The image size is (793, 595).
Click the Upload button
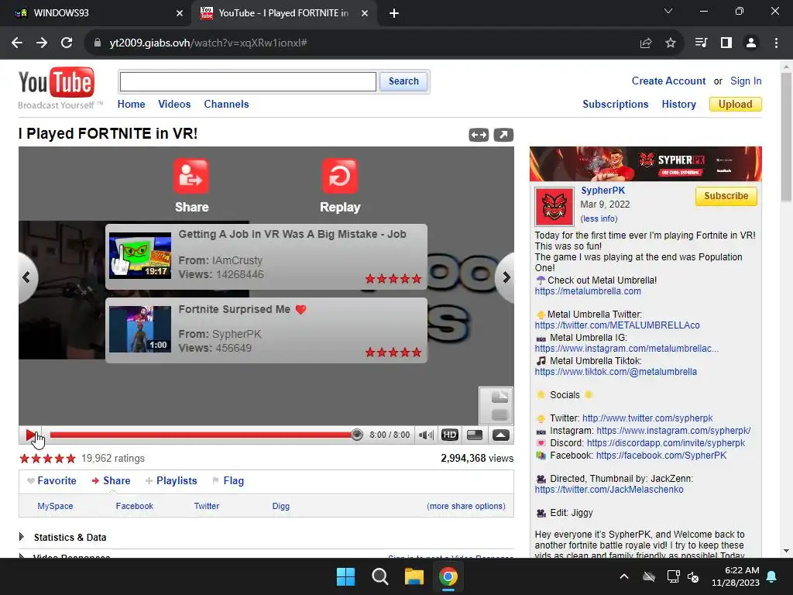point(736,105)
